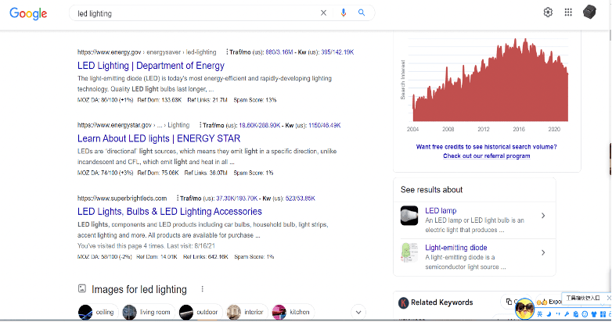Open the superbrightleds.com result options menu
The width and height of the screenshot is (612, 322).
(178, 198)
